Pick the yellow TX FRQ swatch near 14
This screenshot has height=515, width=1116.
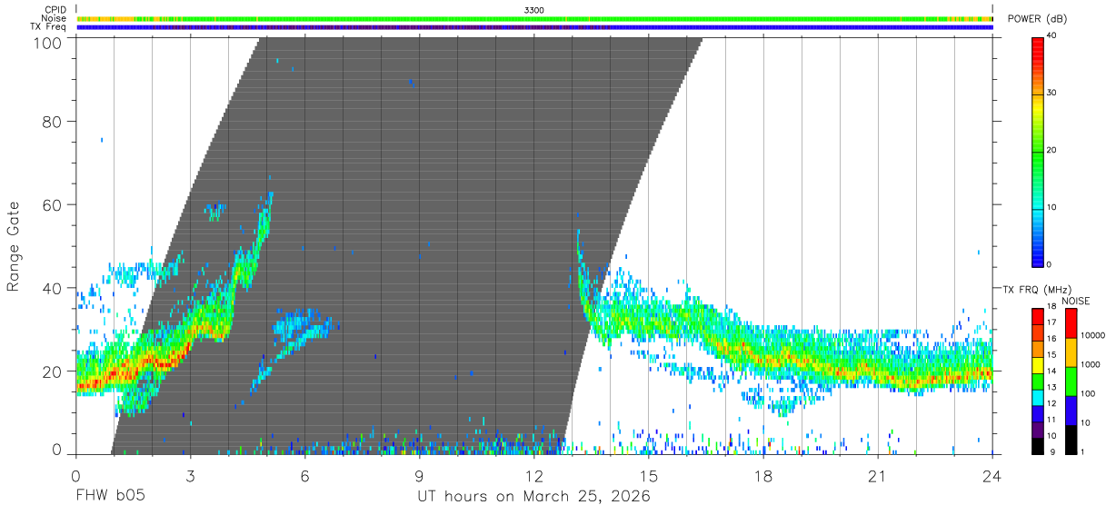[1038, 364]
